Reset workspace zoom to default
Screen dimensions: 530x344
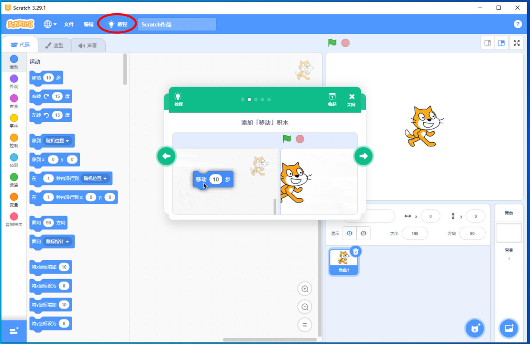[305, 325]
